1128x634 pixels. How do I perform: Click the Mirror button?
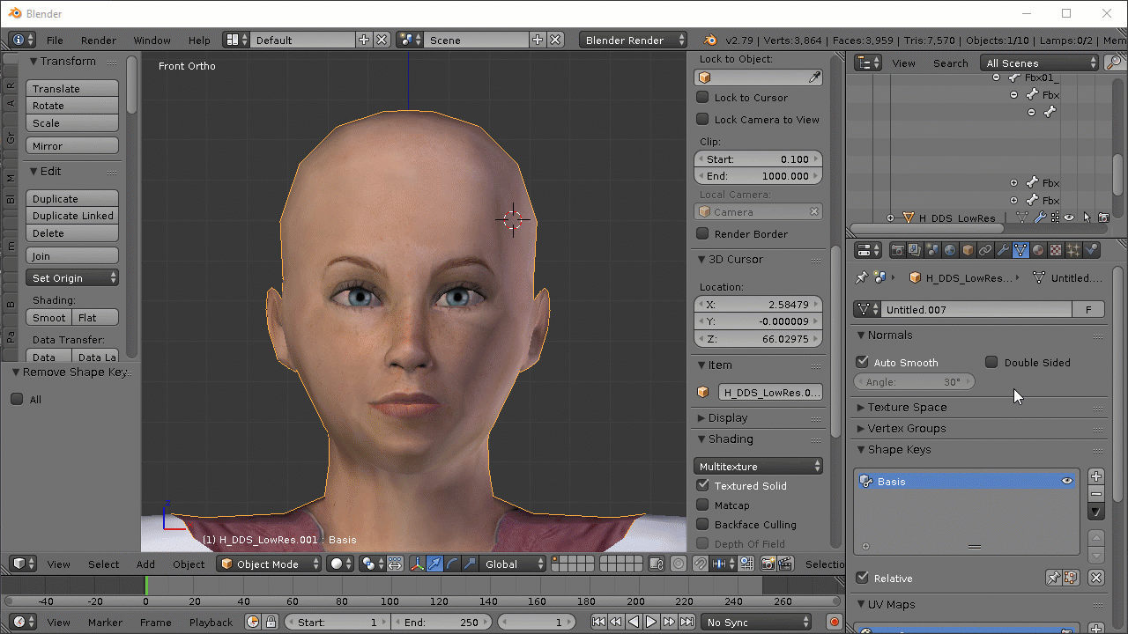click(x=72, y=146)
